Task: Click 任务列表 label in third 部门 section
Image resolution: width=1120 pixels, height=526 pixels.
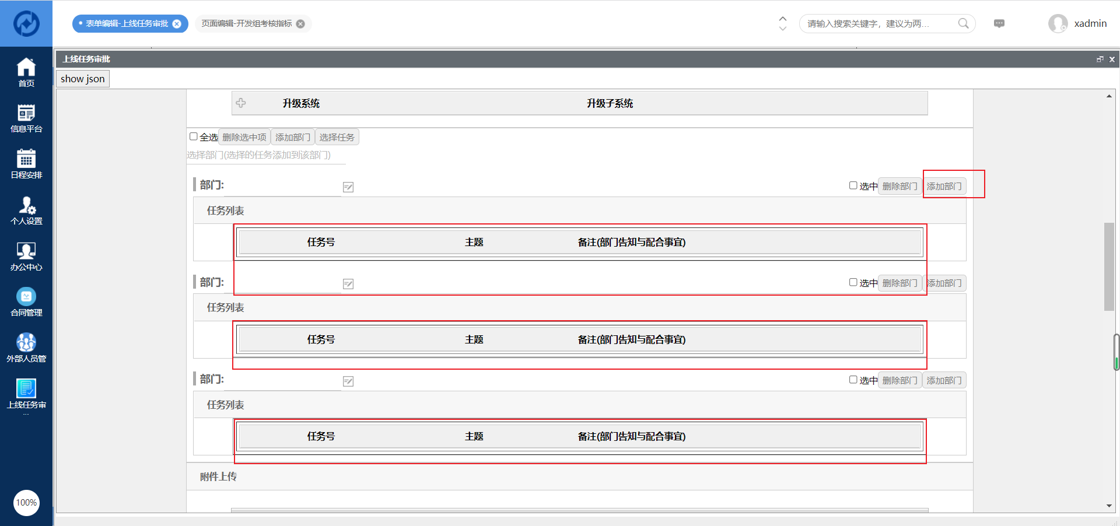Action: click(x=225, y=405)
